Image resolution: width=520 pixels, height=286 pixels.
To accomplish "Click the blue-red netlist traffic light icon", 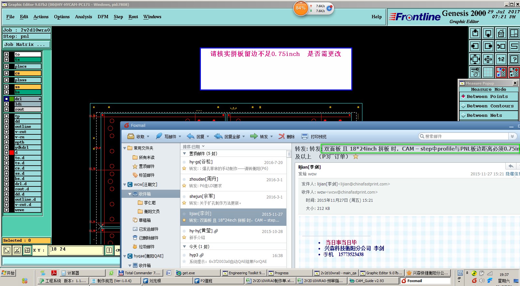I will coord(501,72).
